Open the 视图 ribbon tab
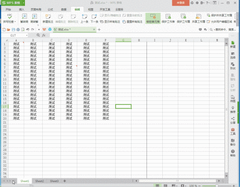The width and height of the screenshot is (240, 187). click(91, 10)
